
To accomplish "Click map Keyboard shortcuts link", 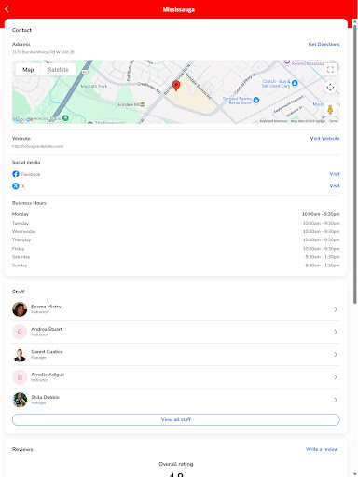I will tap(273, 121).
